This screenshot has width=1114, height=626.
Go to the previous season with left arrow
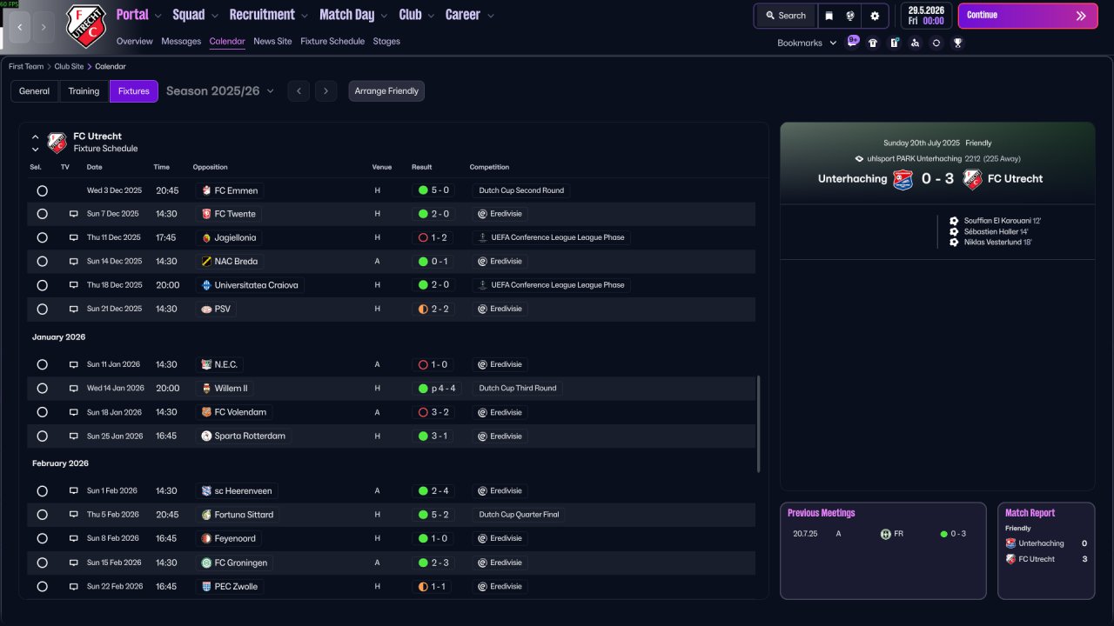(299, 91)
